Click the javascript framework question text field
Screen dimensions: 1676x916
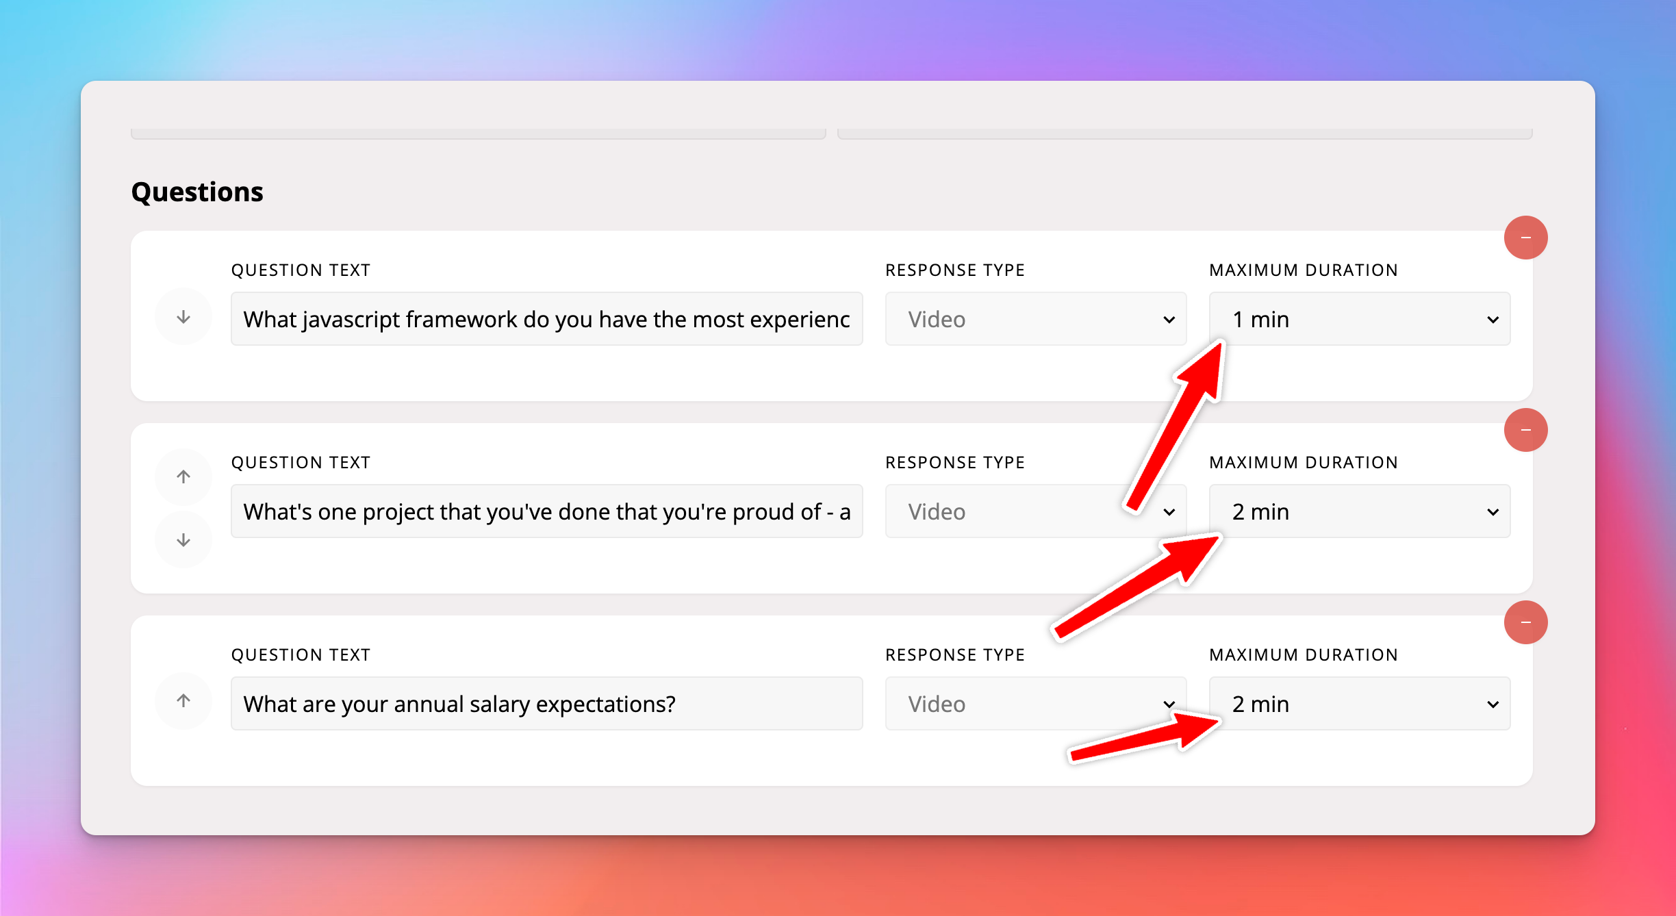[546, 319]
